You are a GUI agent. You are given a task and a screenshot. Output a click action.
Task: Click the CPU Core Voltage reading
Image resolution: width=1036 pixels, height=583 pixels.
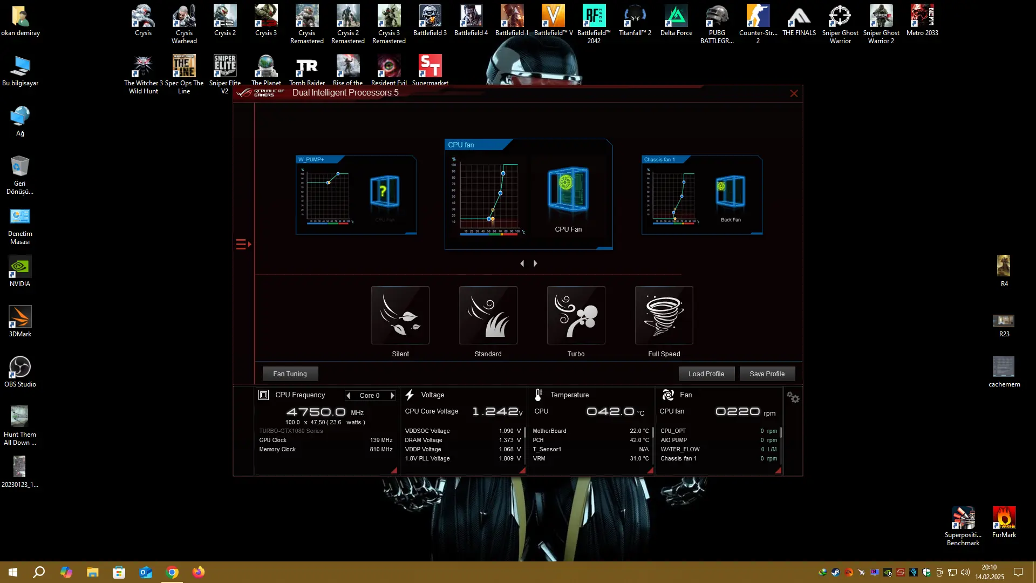[x=497, y=411]
